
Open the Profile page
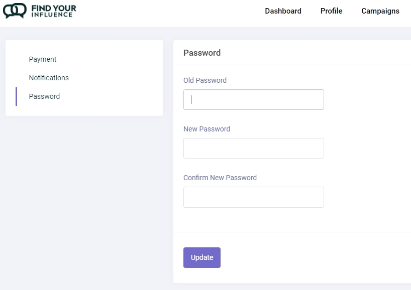(331, 11)
